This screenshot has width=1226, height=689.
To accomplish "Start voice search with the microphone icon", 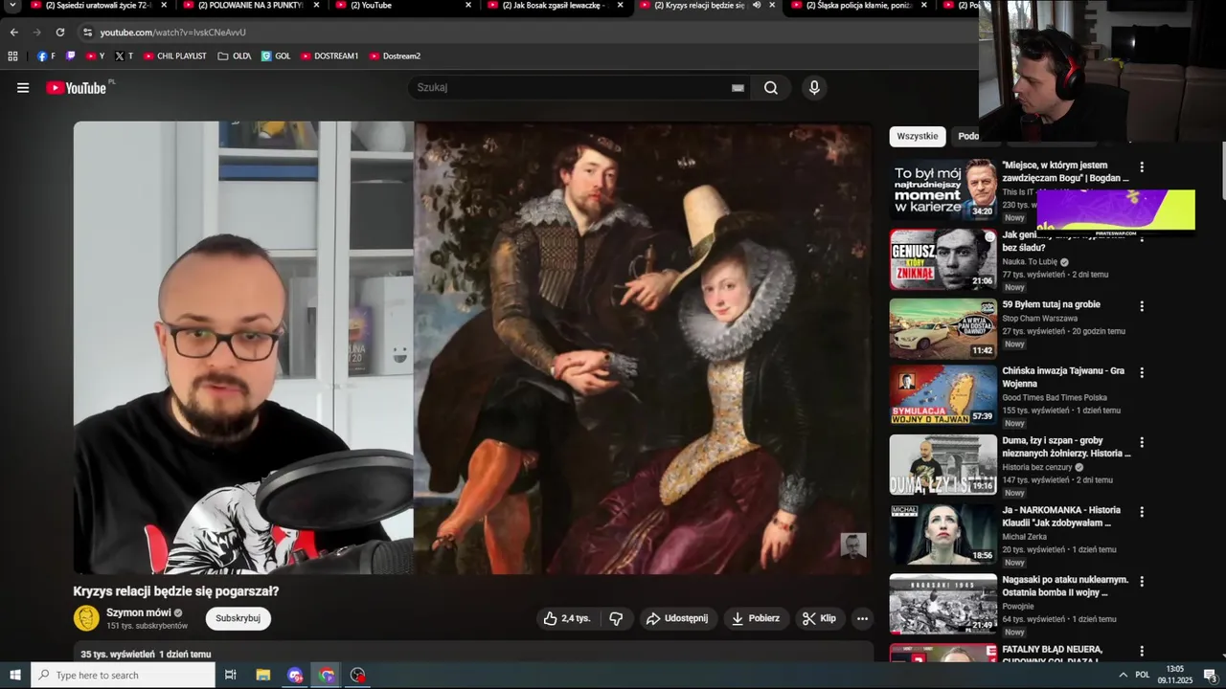I will tap(814, 88).
